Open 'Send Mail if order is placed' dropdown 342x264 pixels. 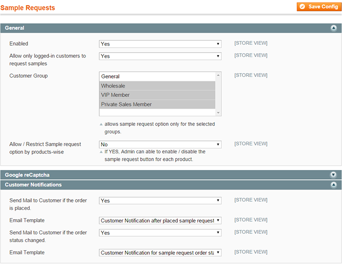coord(160,201)
